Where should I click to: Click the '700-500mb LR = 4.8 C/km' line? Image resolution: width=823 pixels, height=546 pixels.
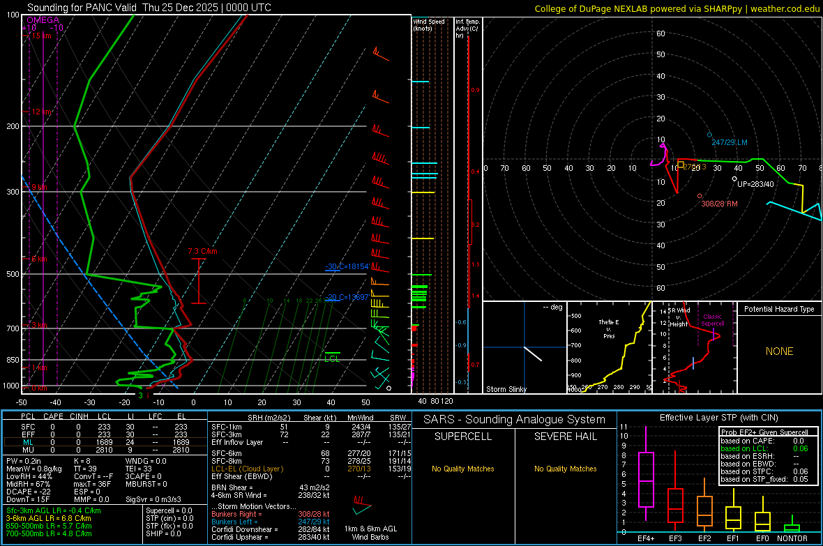click(49, 533)
